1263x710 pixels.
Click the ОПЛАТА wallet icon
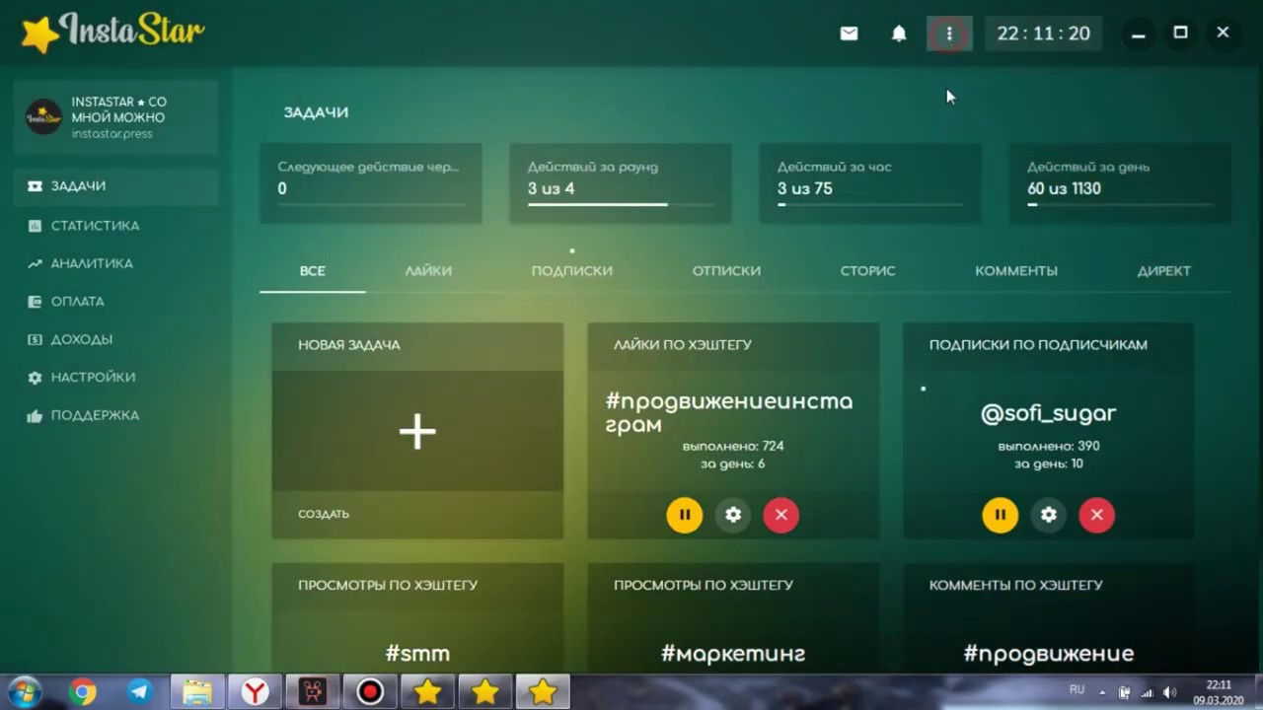click(x=35, y=302)
